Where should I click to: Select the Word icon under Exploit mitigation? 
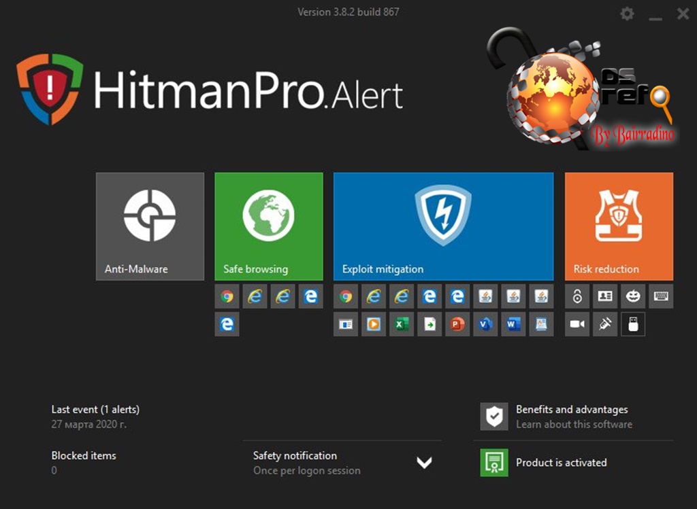[513, 324]
